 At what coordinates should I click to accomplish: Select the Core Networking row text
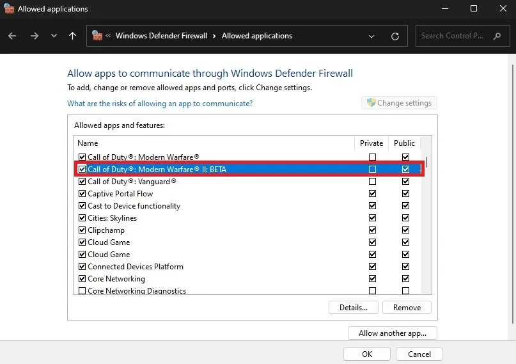point(116,279)
